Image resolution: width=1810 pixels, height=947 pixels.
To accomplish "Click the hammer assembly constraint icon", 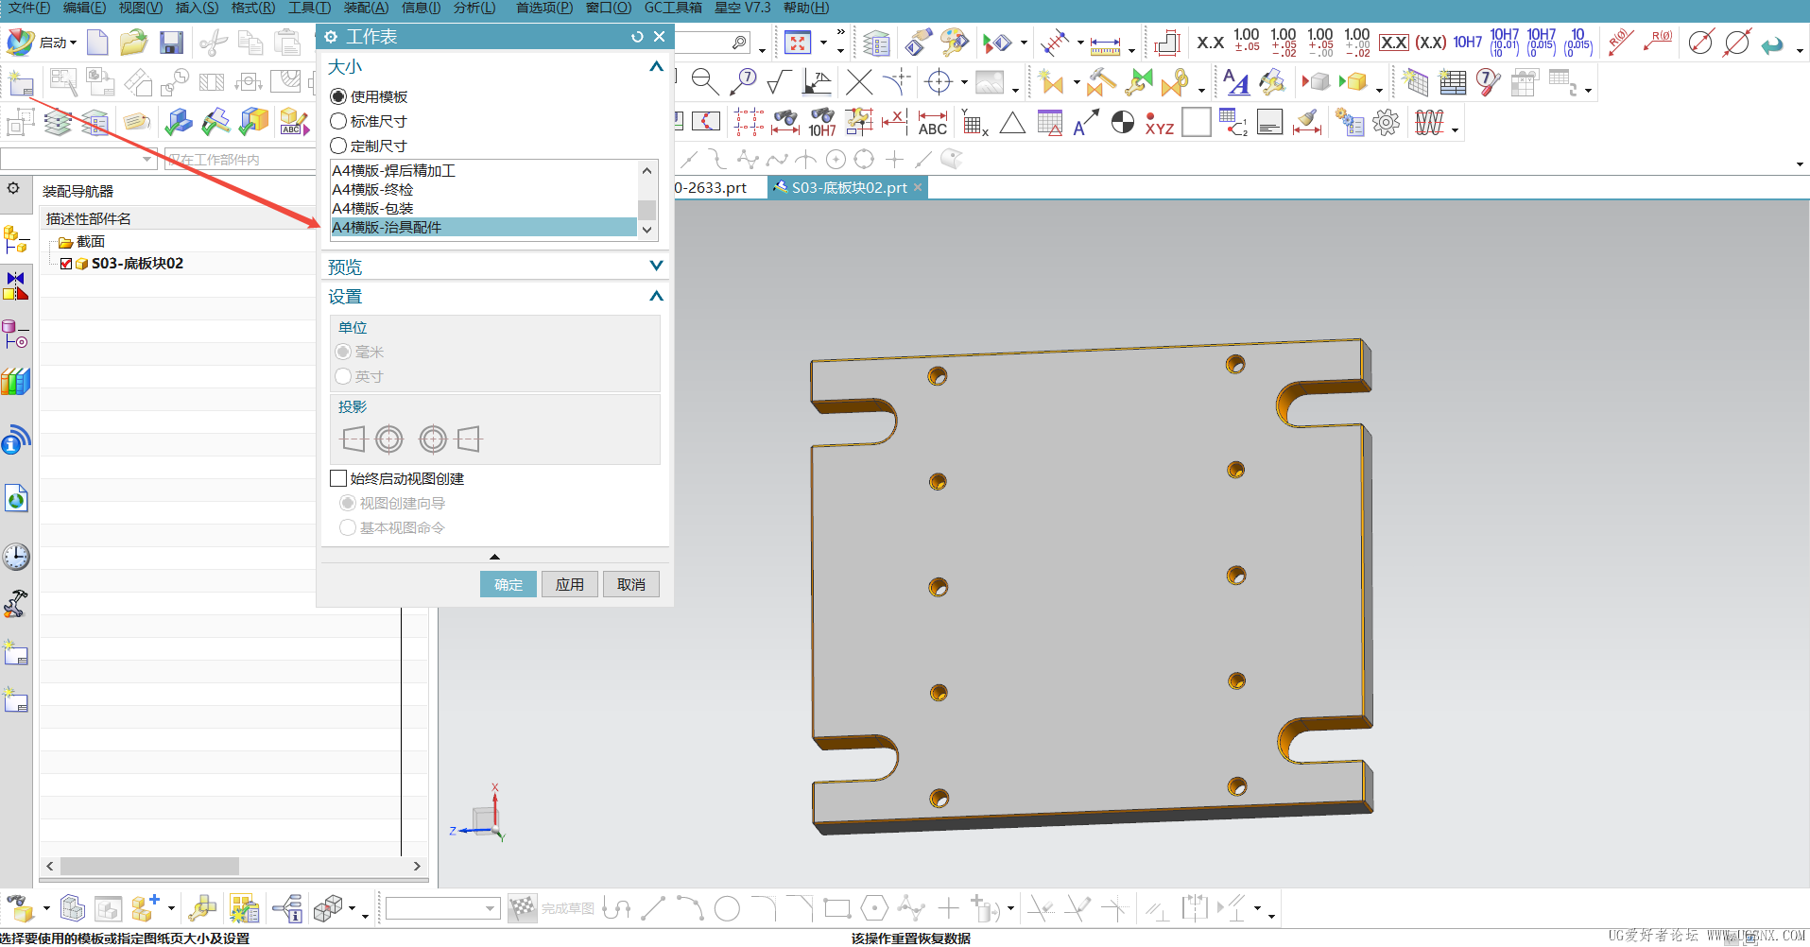I will pyautogui.click(x=1100, y=82).
